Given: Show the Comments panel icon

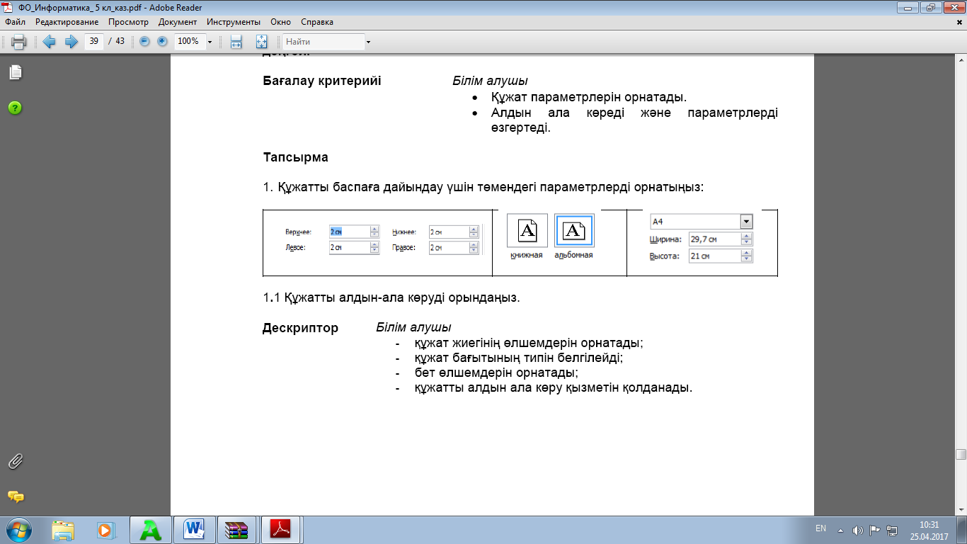Looking at the screenshot, I should [15, 497].
